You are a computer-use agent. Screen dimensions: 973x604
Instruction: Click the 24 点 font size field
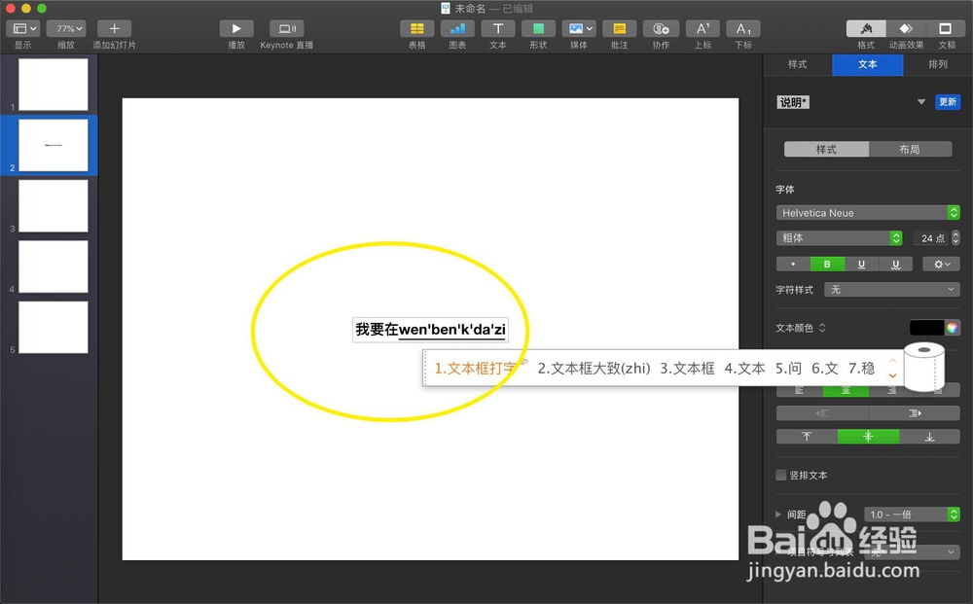[x=929, y=238]
